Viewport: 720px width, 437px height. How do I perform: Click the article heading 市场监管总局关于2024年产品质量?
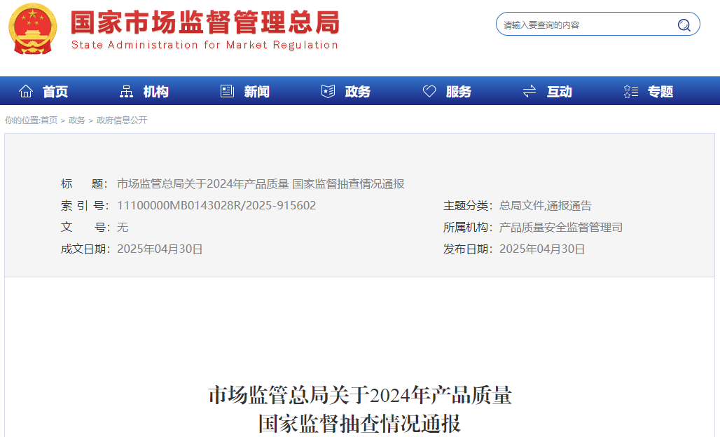(x=360, y=395)
